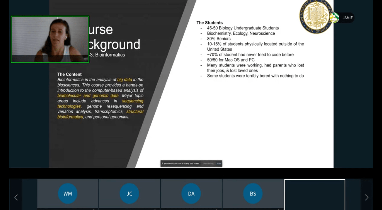
Task: Click the UC San Diego seal logo
Action: pyautogui.click(x=316, y=16)
